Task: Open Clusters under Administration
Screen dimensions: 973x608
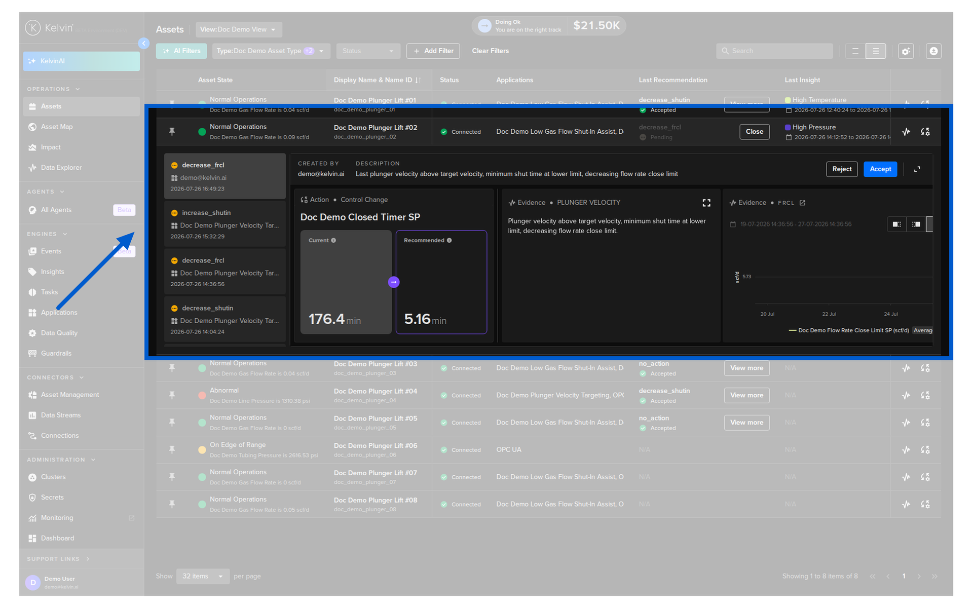Action: [x=81, y=477]
